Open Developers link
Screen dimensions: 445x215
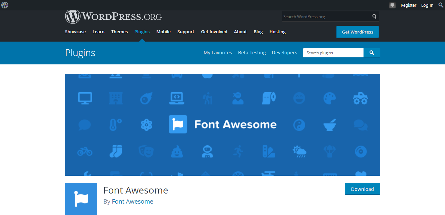tap(284, 53)
